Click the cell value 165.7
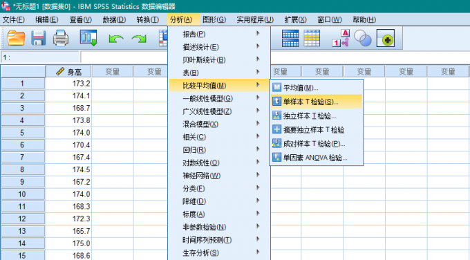This screenshot has height=260, width=470. (x=68, y=231)
